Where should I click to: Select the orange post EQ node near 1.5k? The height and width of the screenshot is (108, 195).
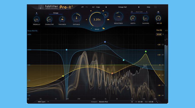112,73
